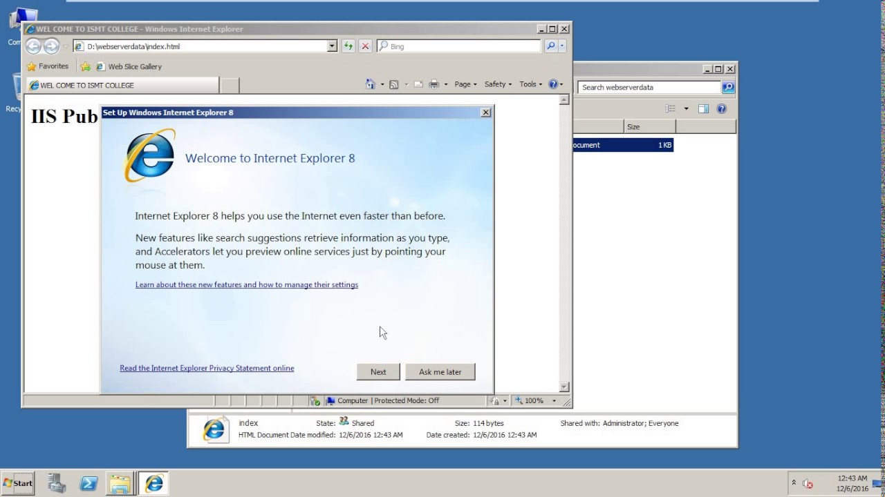Open the Tools menu

pyautogui.click(x=530, y=84)
